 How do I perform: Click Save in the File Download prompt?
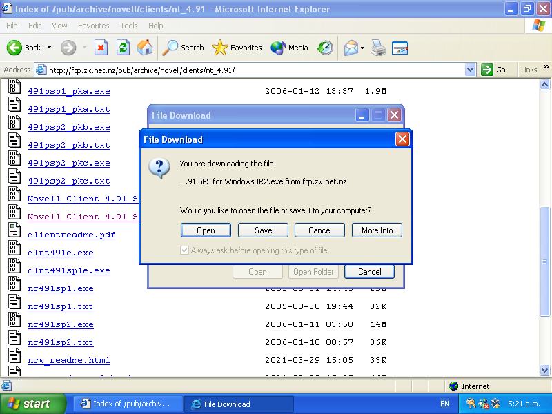263,230
